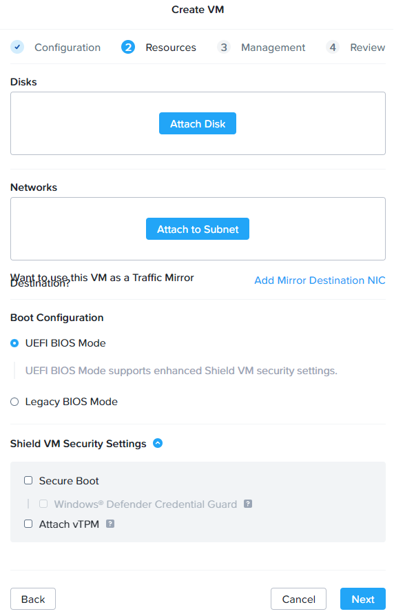Open help icon for Windows Defender Credential Guard
Image resolution: width=394 pixels, height=616 pixels.
click(x=248, y=504)
